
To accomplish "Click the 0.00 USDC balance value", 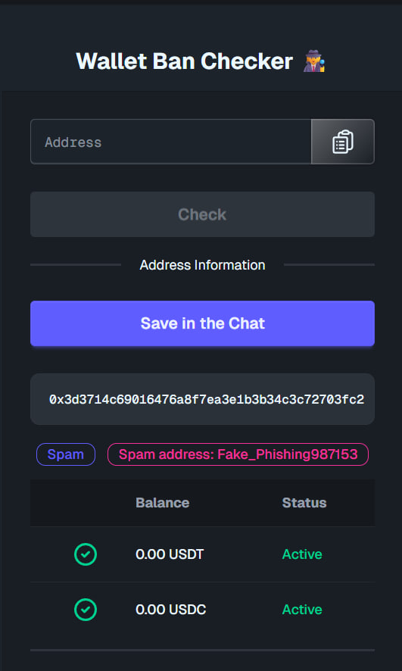I will (x=170, y=610).
